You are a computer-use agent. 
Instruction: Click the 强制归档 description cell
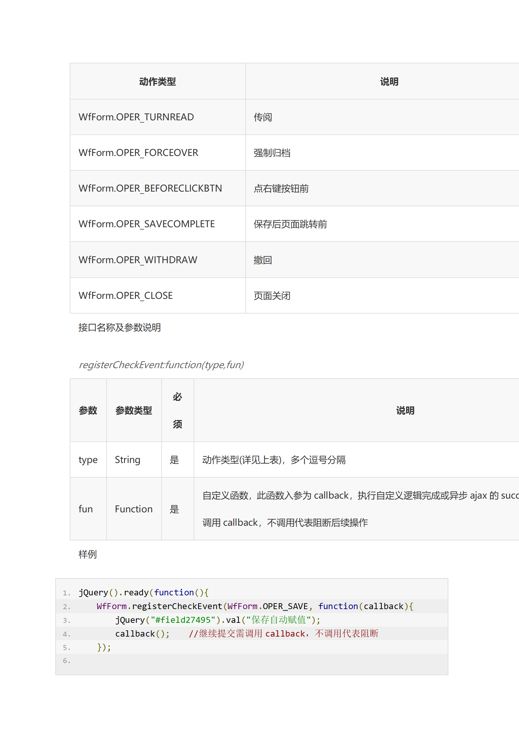point(272,153)
